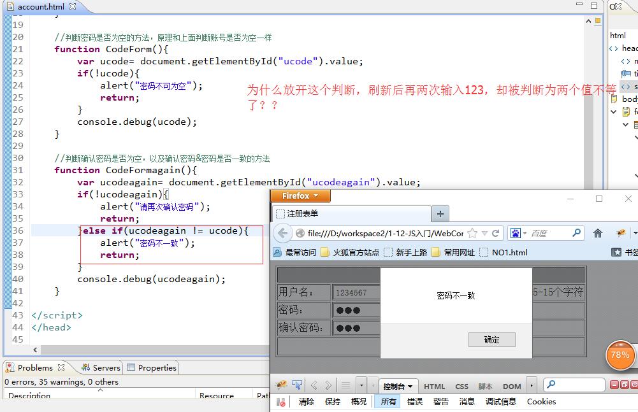Click the 78% orange floating indicator
The width and height of the screenshot is (638, 412).
point(620,355)
